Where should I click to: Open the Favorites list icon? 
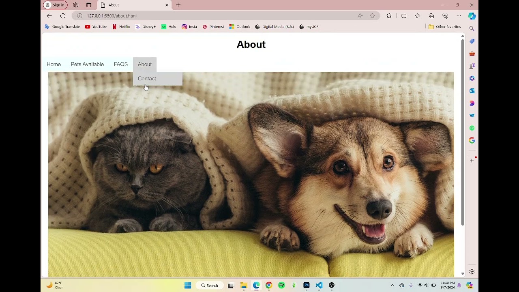(418, 16)
